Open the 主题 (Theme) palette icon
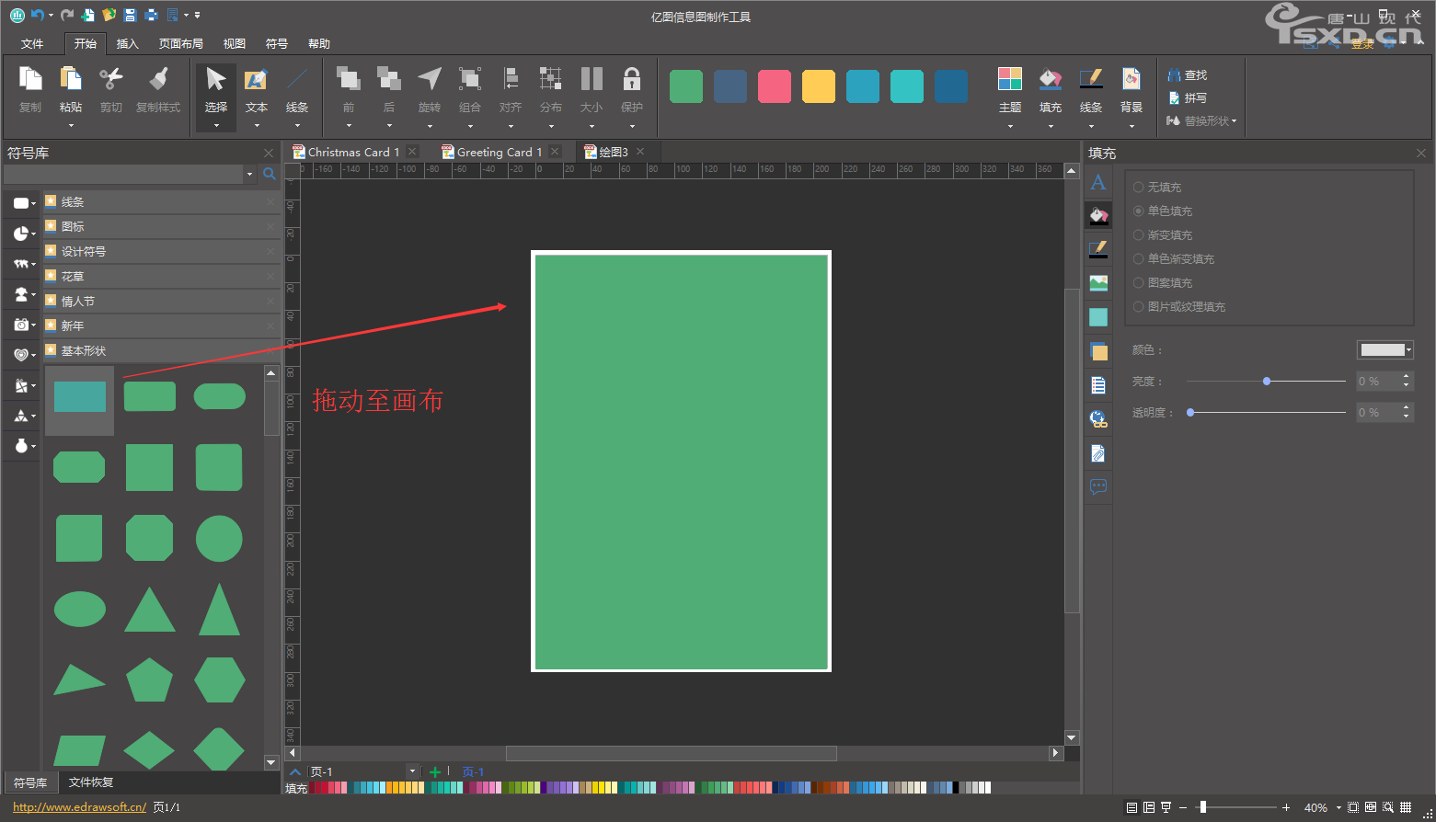The width and height of the screenshot is (1436, 822). point(1010,80)
